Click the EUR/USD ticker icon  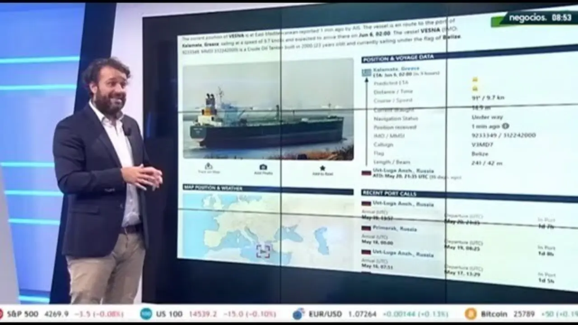point(298,314)
